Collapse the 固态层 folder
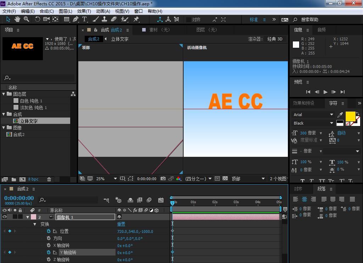Image resolution: width=363 pixels, height=263 pixels. [4, 94]
